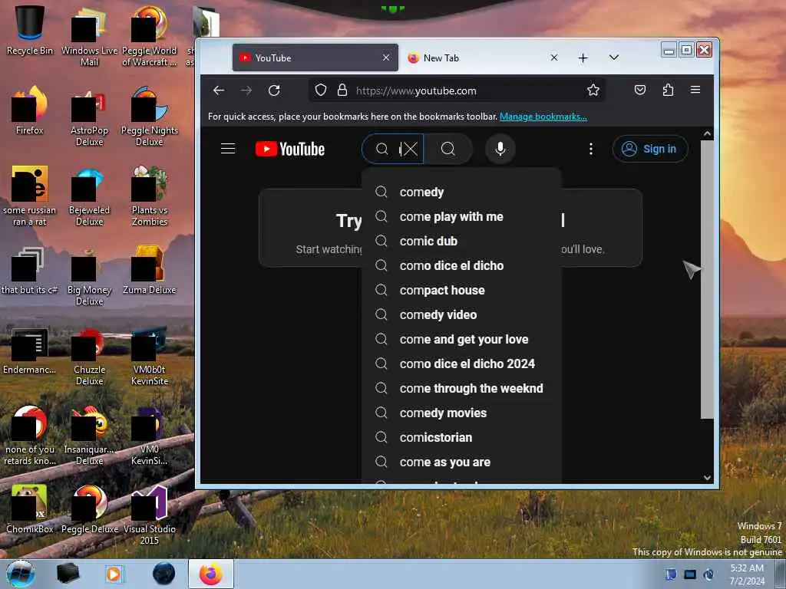Switch to the YouTube tab
Image resolution: width=786 pixels, height=589 pixels.
coord(315,58)
